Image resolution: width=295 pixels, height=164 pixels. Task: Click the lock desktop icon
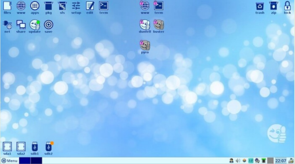(287, 6)
